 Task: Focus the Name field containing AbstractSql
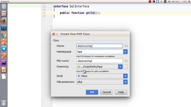pyautogui.click(x=99, y=46)
